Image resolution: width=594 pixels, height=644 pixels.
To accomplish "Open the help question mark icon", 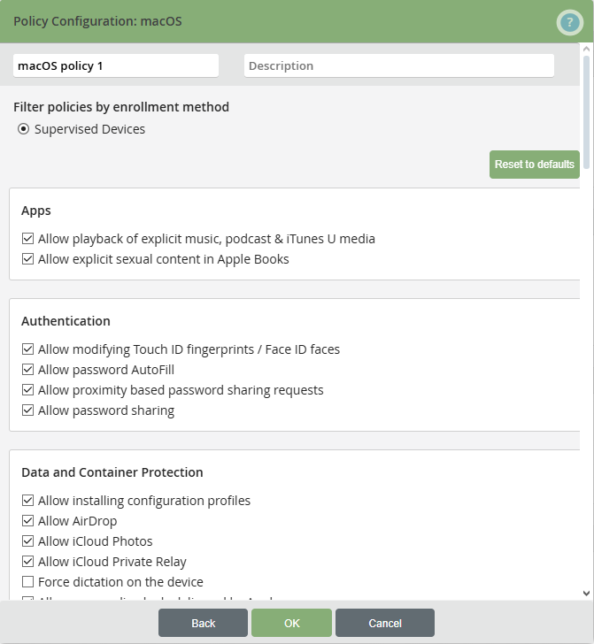I will (569, 23).
